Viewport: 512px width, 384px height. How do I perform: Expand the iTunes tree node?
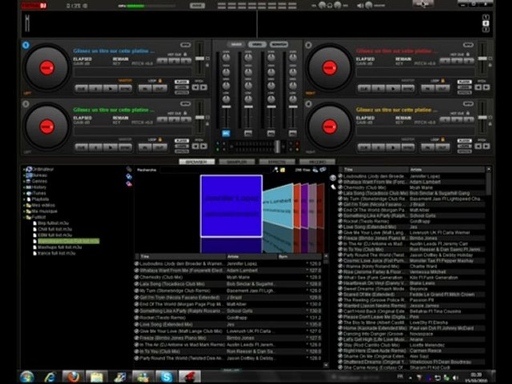(x=24, y=193)
